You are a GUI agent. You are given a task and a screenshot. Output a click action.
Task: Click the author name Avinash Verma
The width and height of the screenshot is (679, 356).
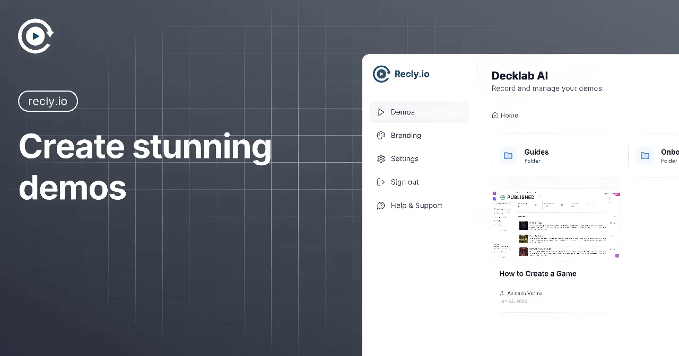pos(525,293)
